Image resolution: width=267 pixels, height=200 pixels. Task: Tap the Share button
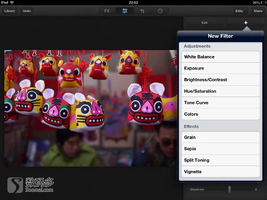point(258,11)
